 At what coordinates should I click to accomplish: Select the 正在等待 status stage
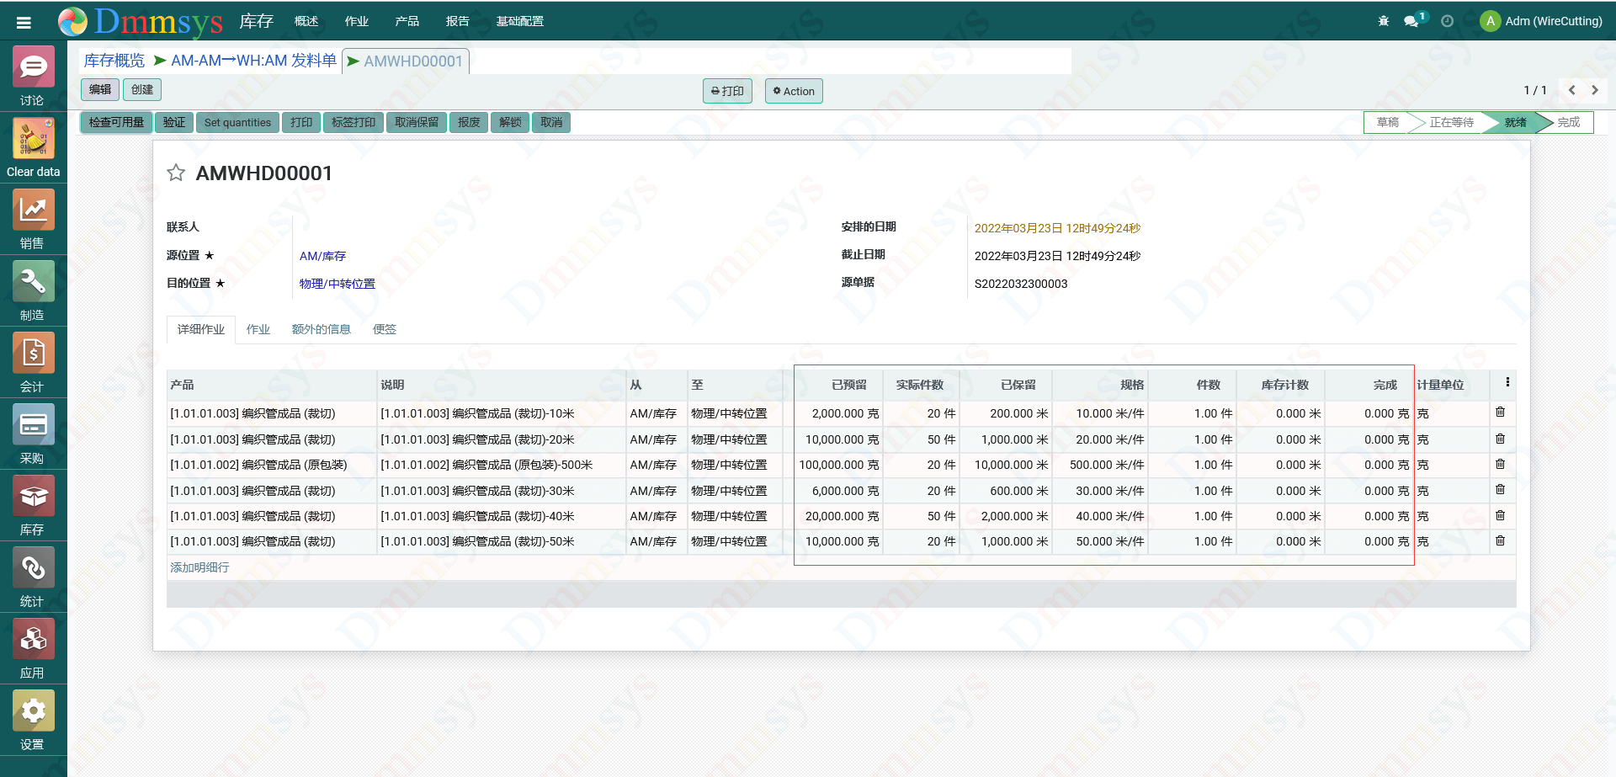[x=1451, y=122]
